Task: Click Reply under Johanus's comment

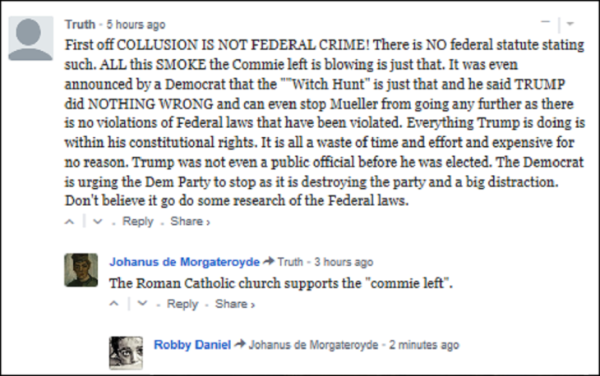Action: pos(182,304)
